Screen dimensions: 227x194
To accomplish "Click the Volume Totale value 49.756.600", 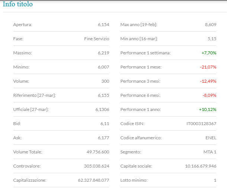I will [97, 152].
